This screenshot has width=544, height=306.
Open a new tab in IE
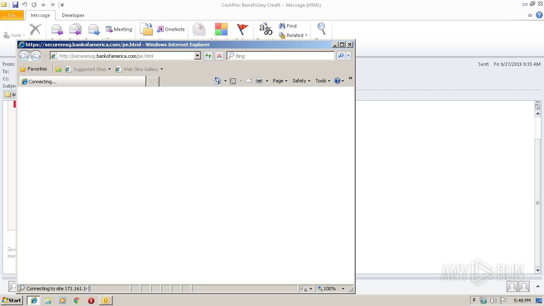point(153,82)
